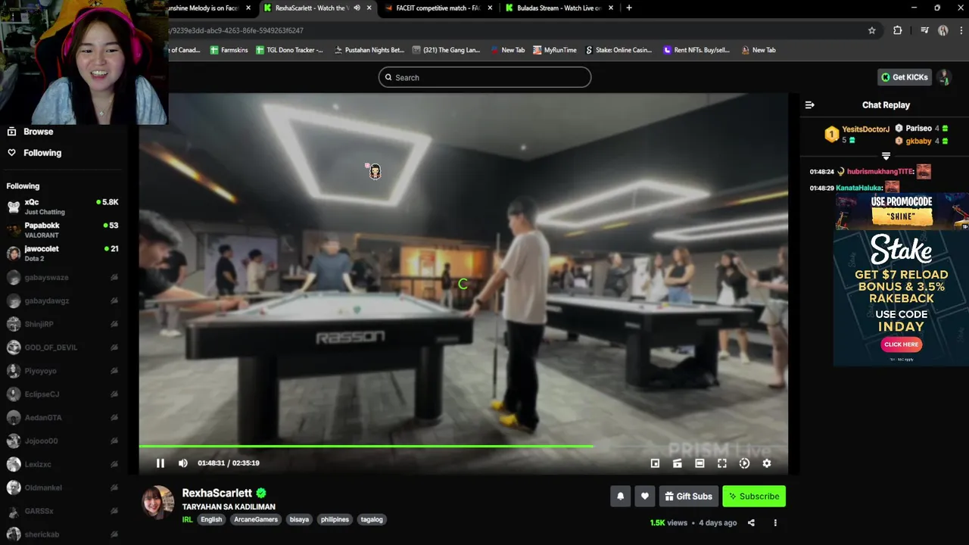Bookmark this page with star icon
969x545 pixels.
click(x=872, y=30)
